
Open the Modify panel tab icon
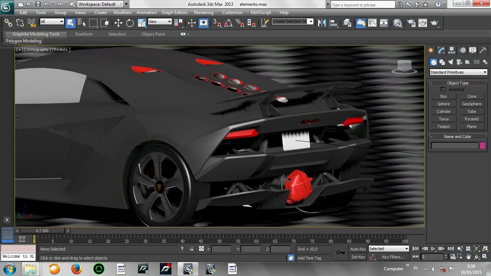(x=441, y=50)
